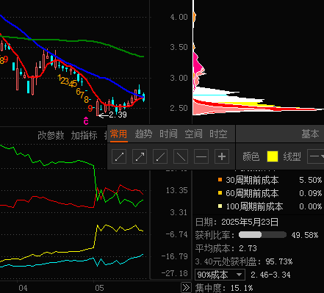Select the plain straight line tool
Image resolution: width=324 pixels, height=293 pixels.
tap(181, 156)
